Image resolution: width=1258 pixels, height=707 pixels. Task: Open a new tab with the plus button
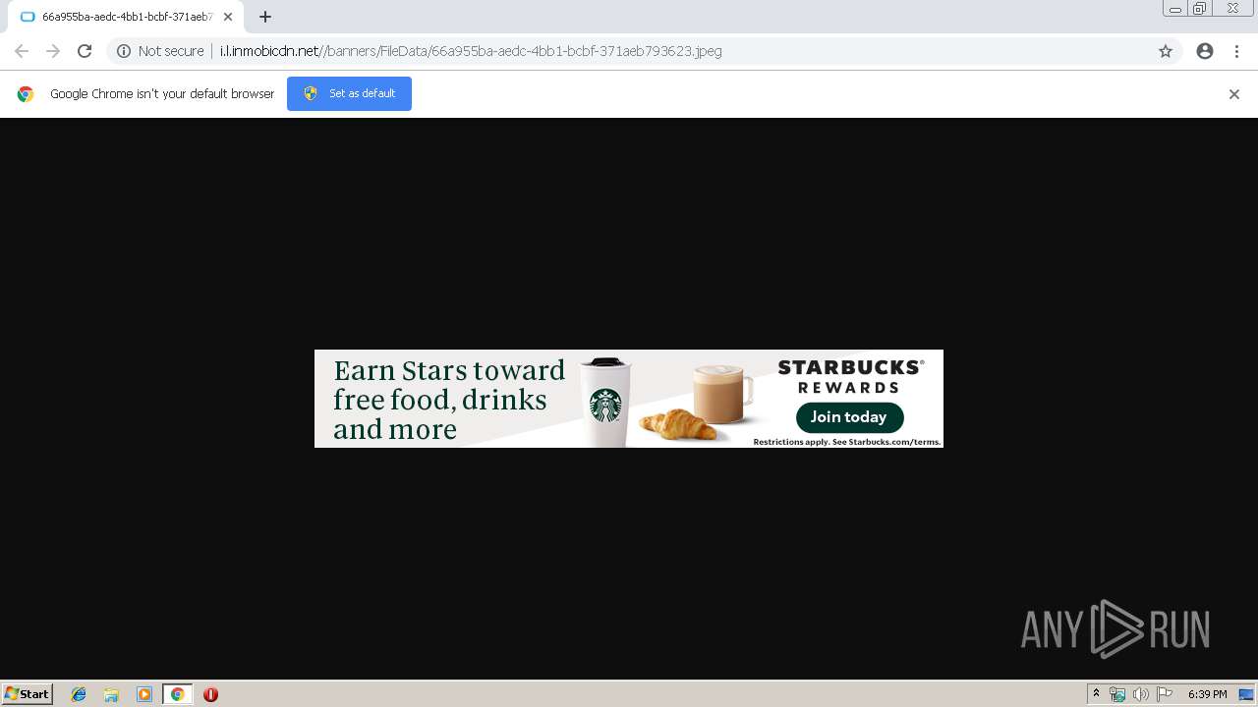(265, 17)
